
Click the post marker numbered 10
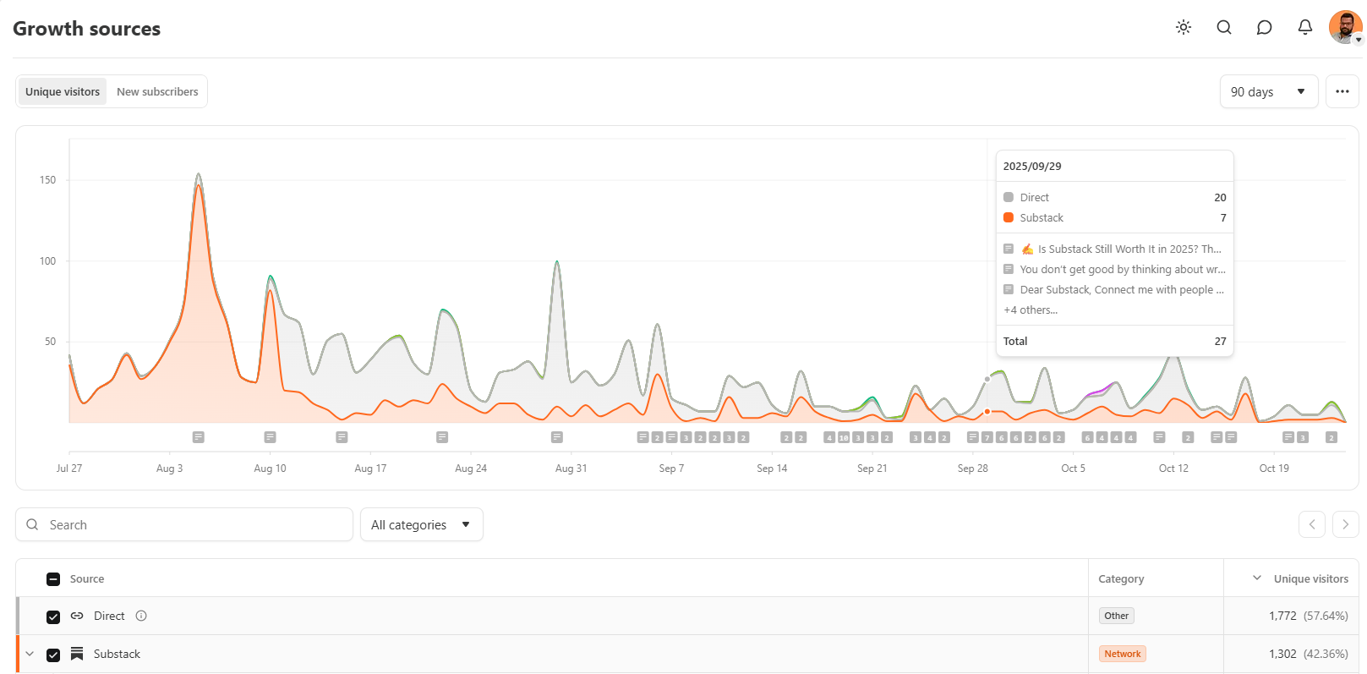pyautogui.click(x=844, y=437)
